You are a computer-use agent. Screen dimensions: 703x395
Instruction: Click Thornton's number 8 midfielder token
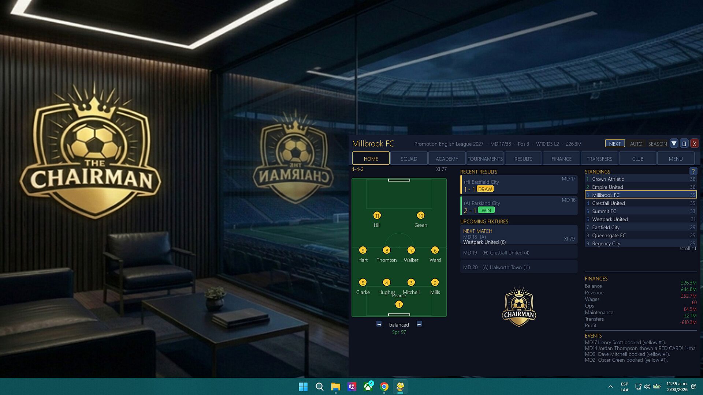pyautogui.click(x=386, y=251)
